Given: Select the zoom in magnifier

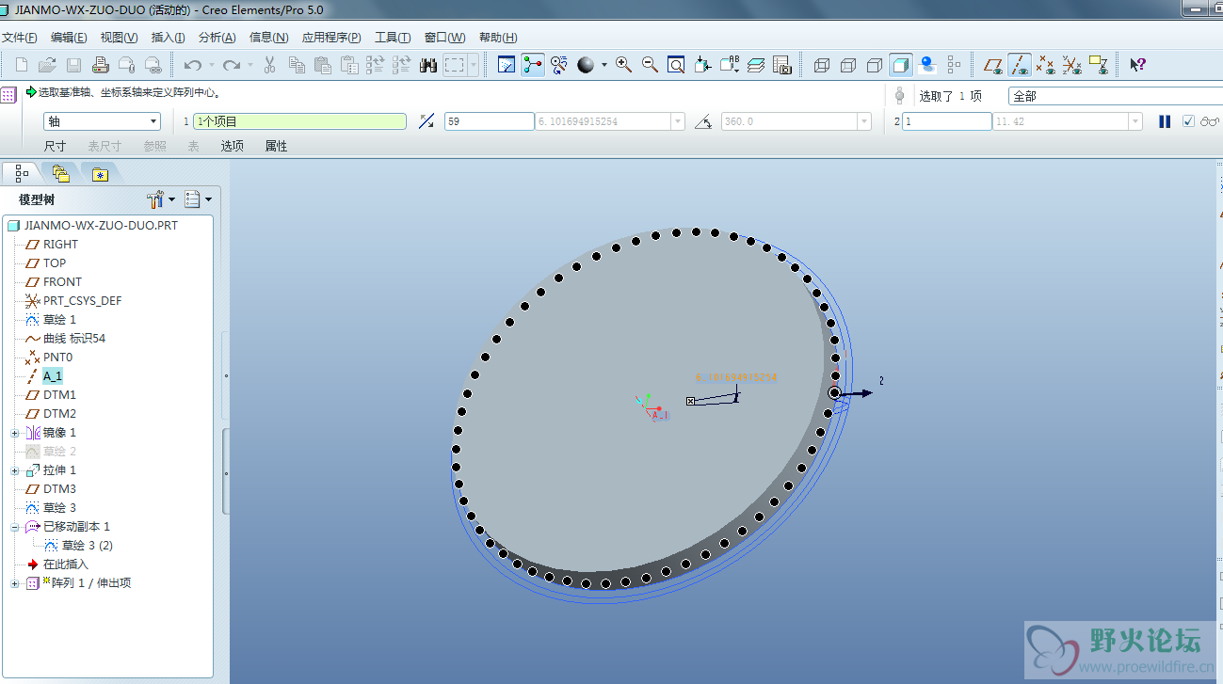Looking at the screenshot, I should [623, 65].
